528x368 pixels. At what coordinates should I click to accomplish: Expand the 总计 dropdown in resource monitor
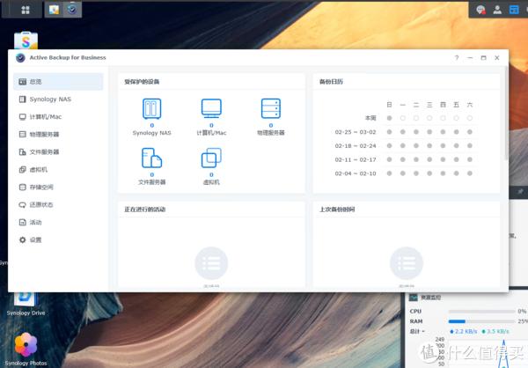point(417,331)
